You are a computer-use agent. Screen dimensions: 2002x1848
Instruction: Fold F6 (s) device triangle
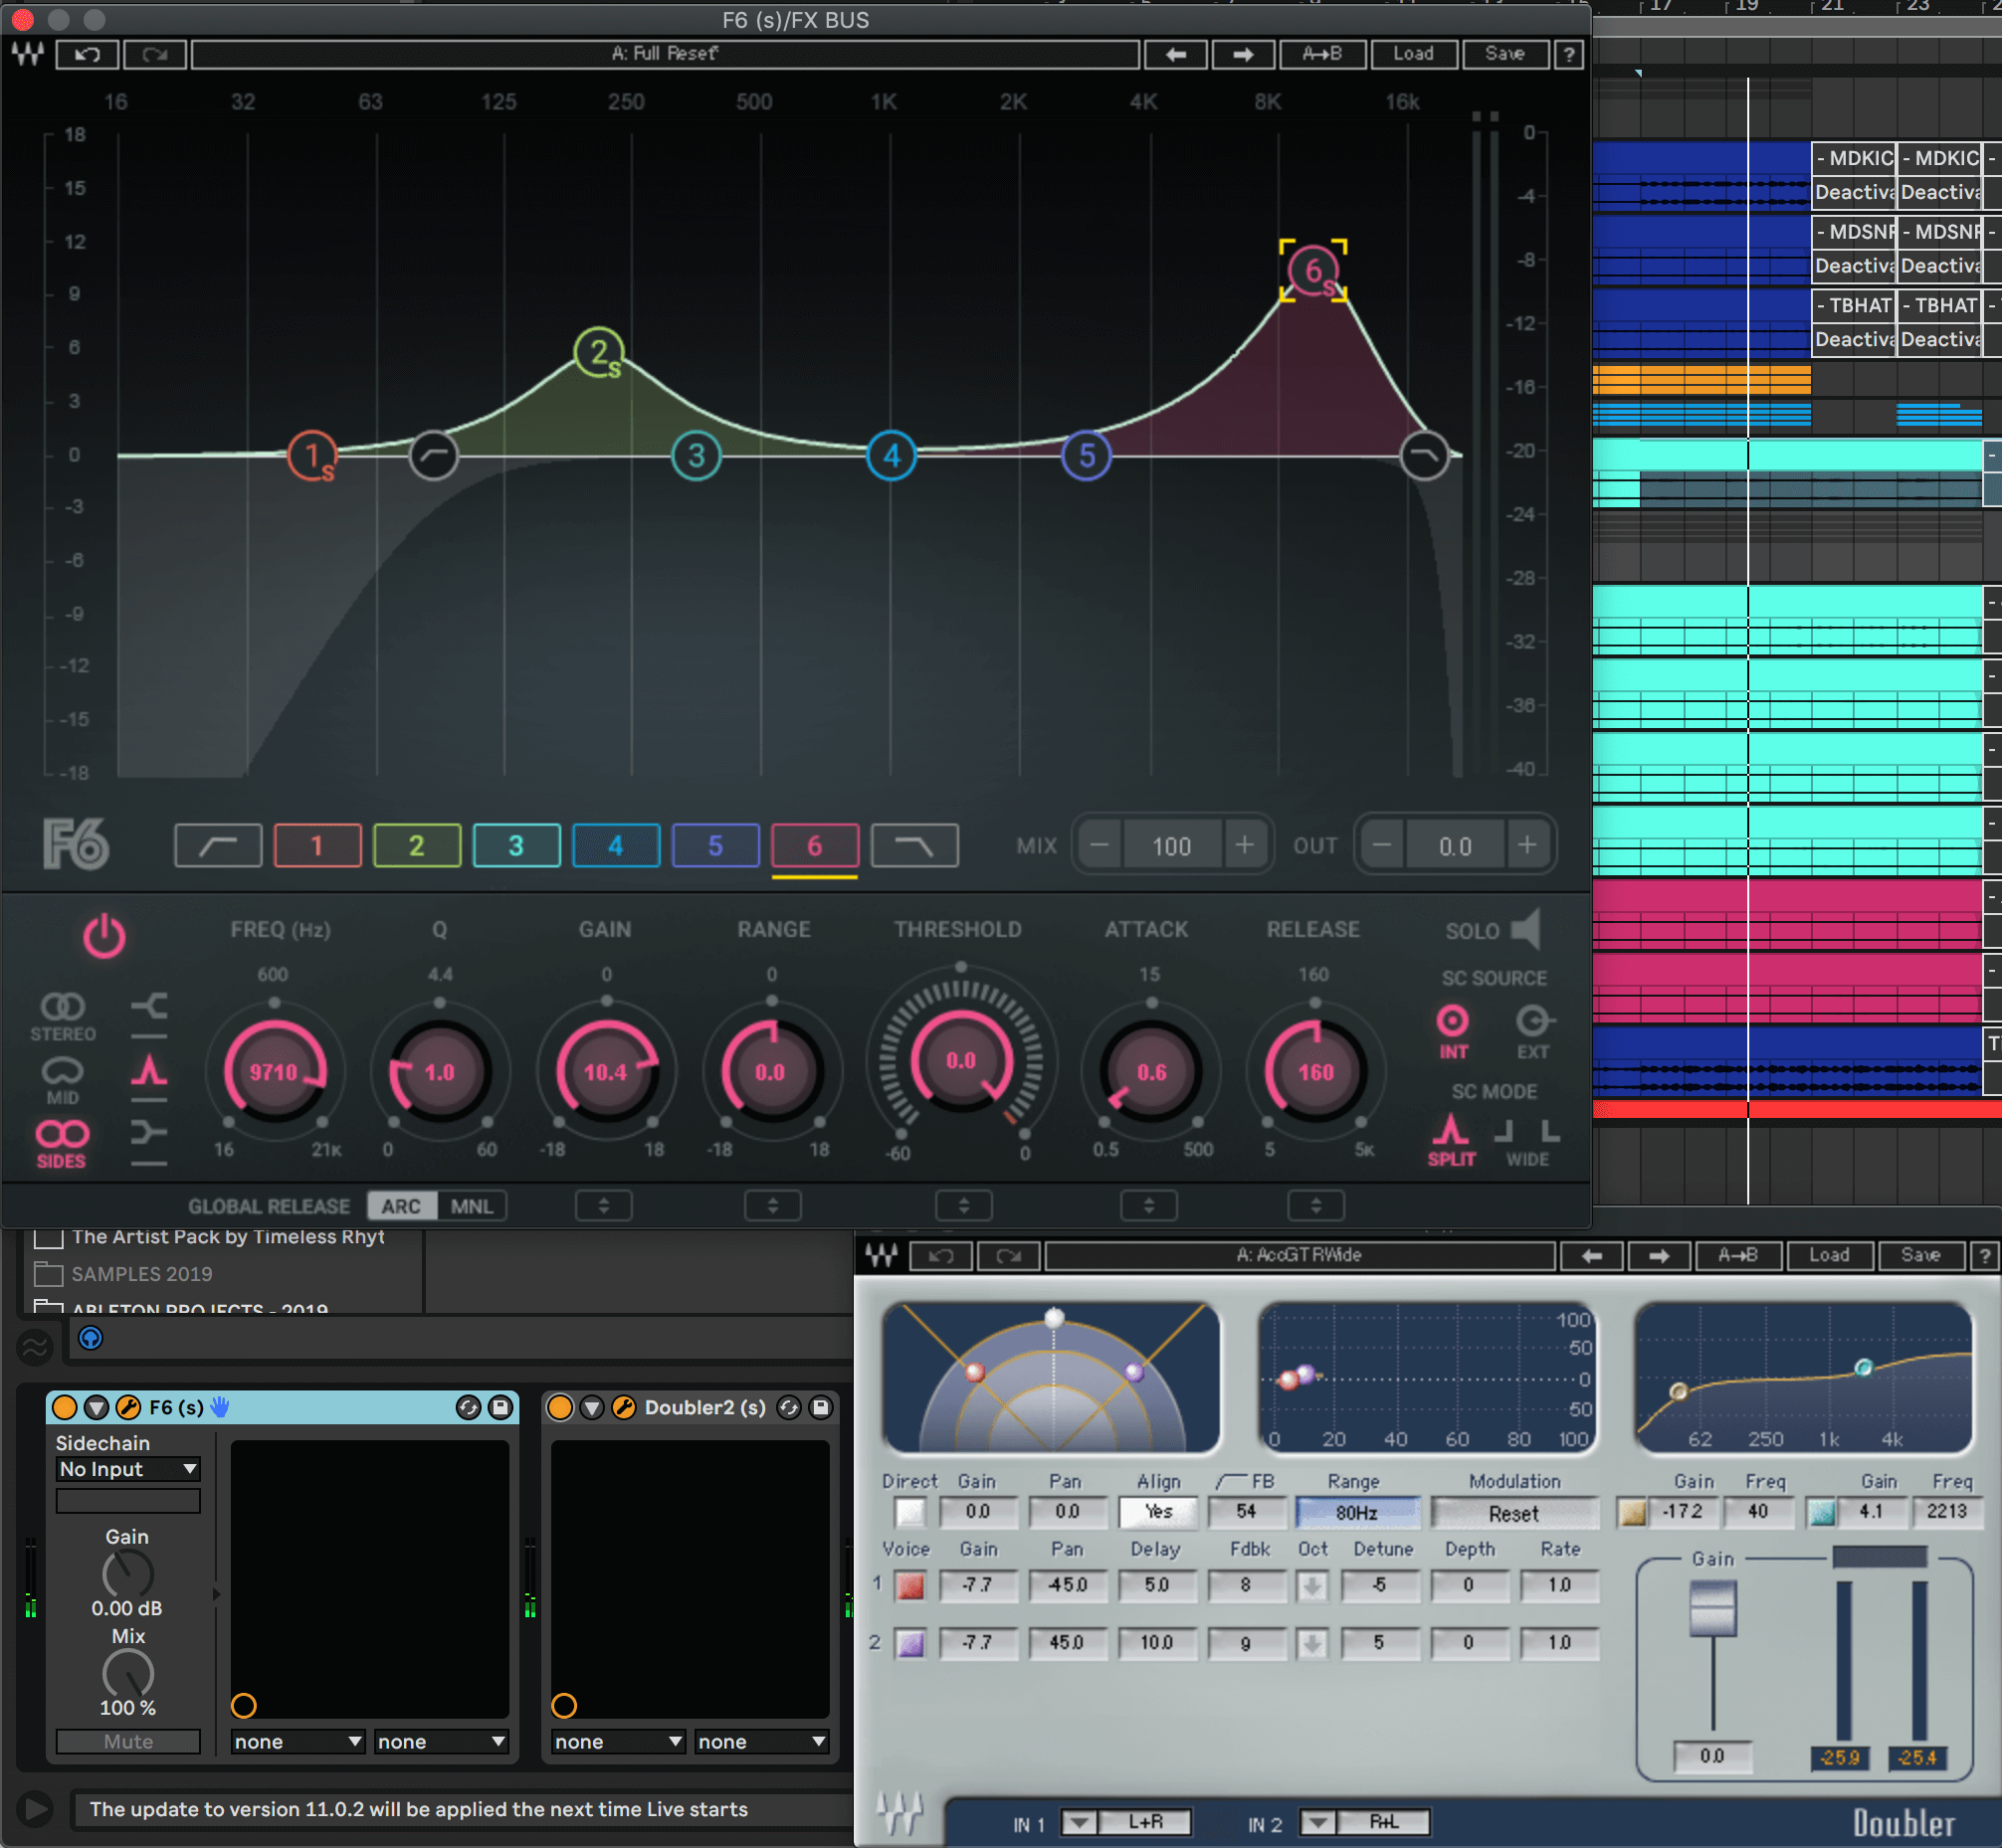[x=97, y=1407]
